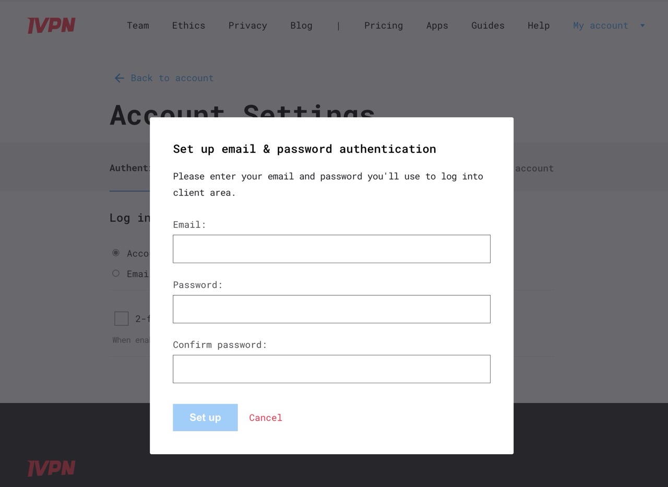Cancel the authentication setup dialog
The height and width of the screenshot is (487, 668).
pos(266,418)
